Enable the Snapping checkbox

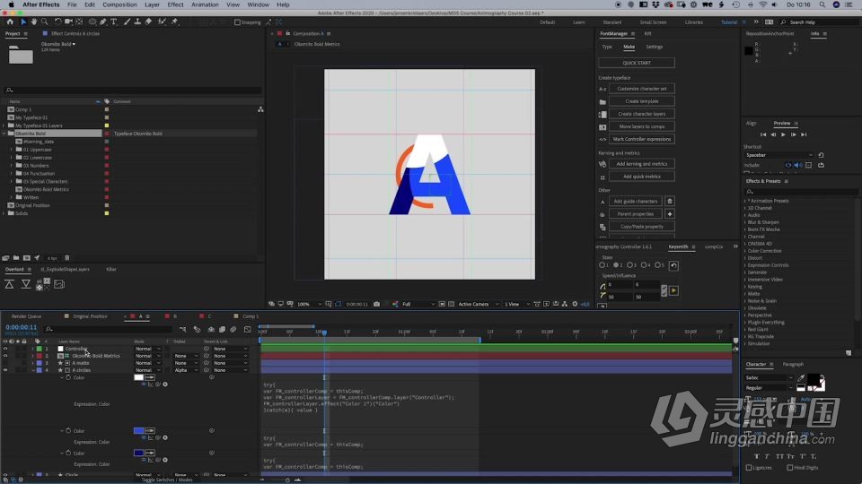pos(237,22)
